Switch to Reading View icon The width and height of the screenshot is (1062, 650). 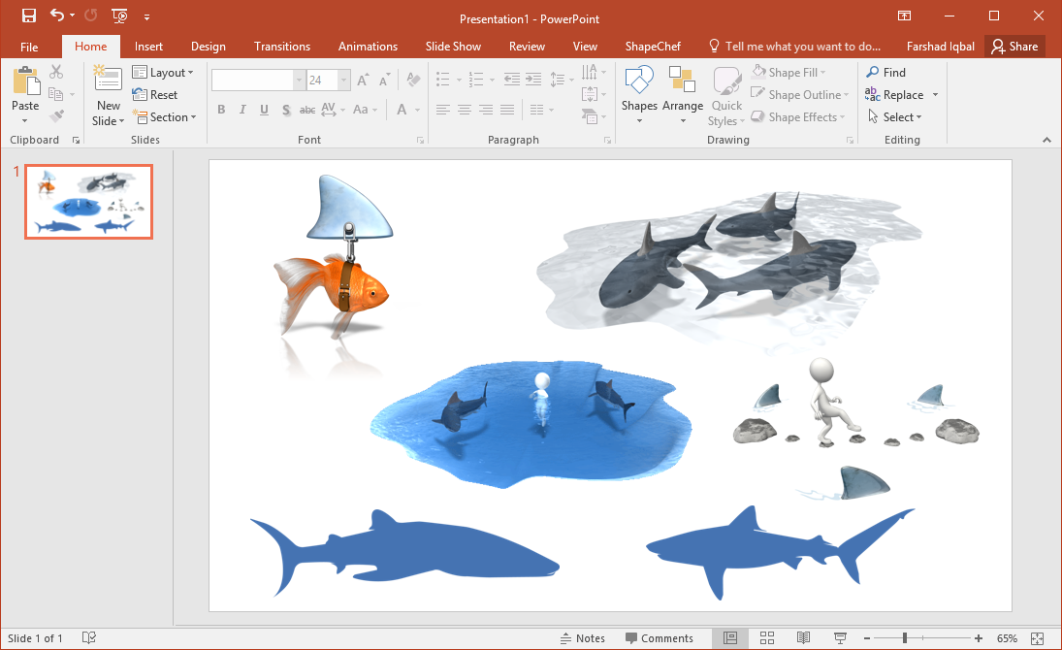803,637
